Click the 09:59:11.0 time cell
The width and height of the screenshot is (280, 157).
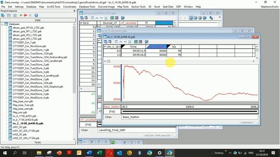[133, 51]
